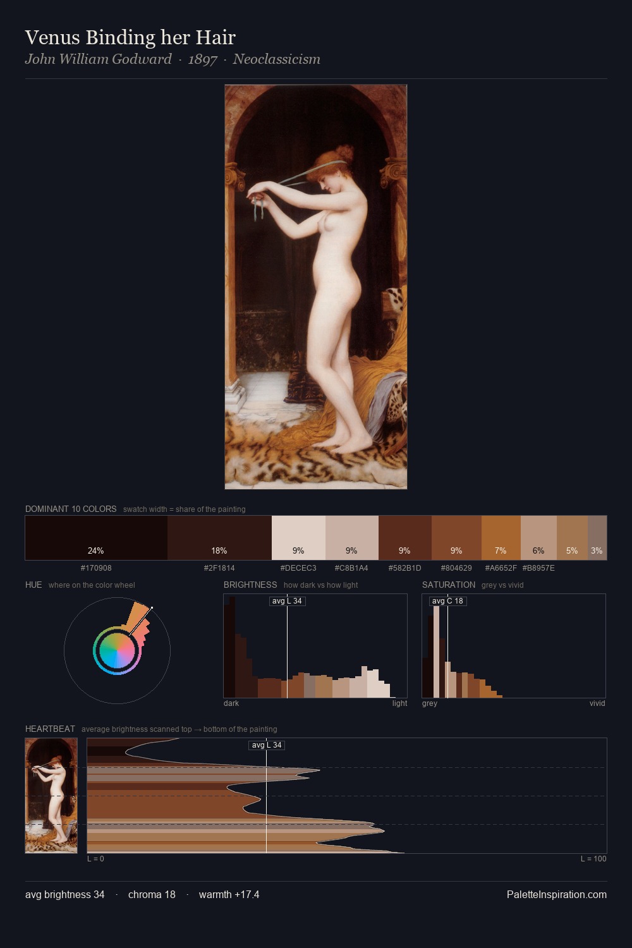
Task: Click the DOMINANT 10 COLORS heading
Action: pos(71,509)
